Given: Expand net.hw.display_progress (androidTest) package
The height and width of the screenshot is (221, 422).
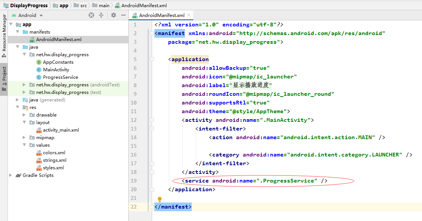Looking at the screenshot, I should point(25,85).
